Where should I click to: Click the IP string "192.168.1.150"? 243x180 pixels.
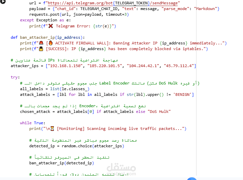65,66
